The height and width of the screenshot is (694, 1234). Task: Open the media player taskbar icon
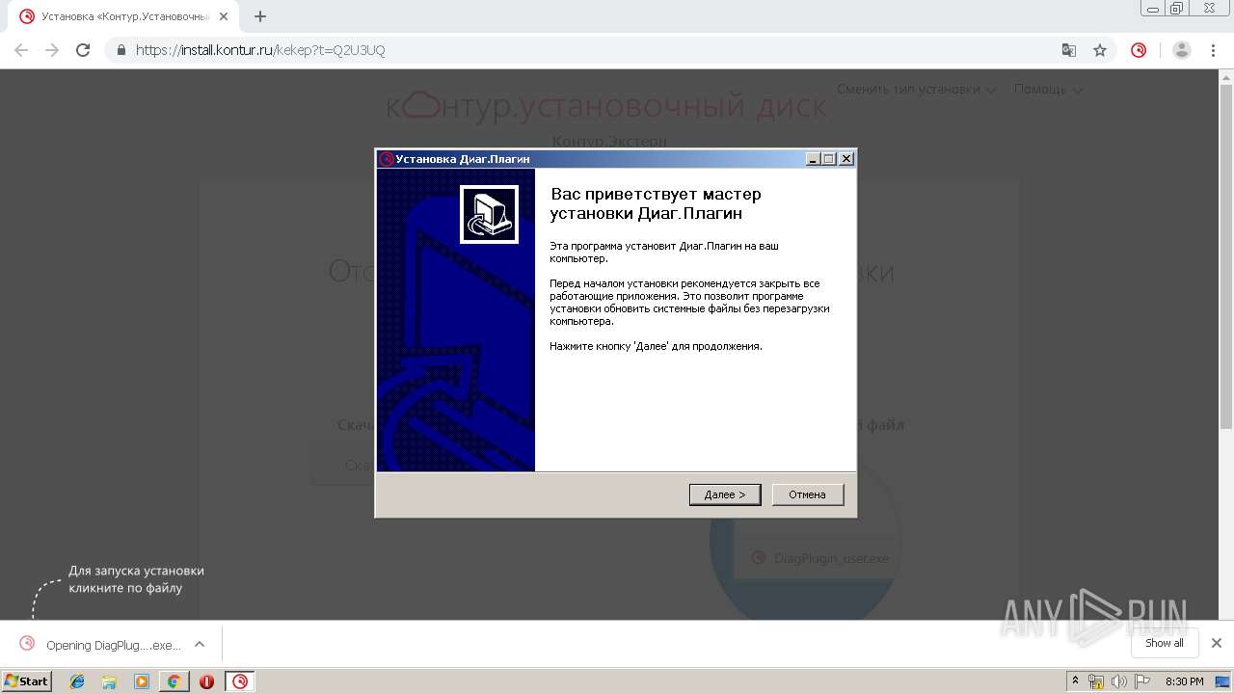pyautogui.click(x=142, y=681)
